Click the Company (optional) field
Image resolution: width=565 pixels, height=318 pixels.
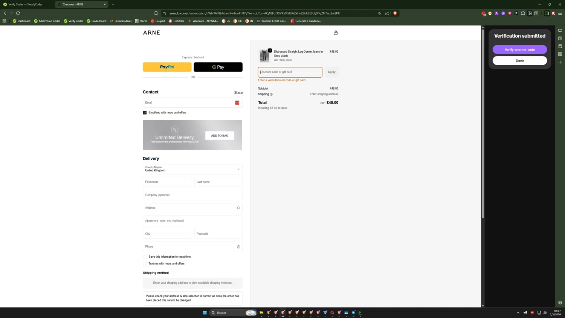point(192,195)
